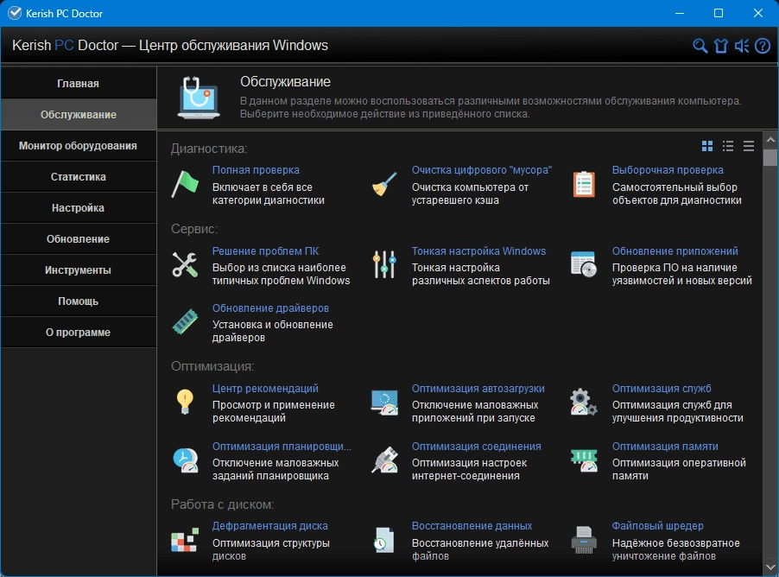Image resolution: width=779 pixels, height=577 pixels.
Task: Open the Инструменты sidebar tab
Action: tap(78, 270)
